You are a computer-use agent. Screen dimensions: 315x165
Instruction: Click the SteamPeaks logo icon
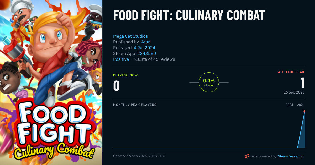click(x=247, y=156)
